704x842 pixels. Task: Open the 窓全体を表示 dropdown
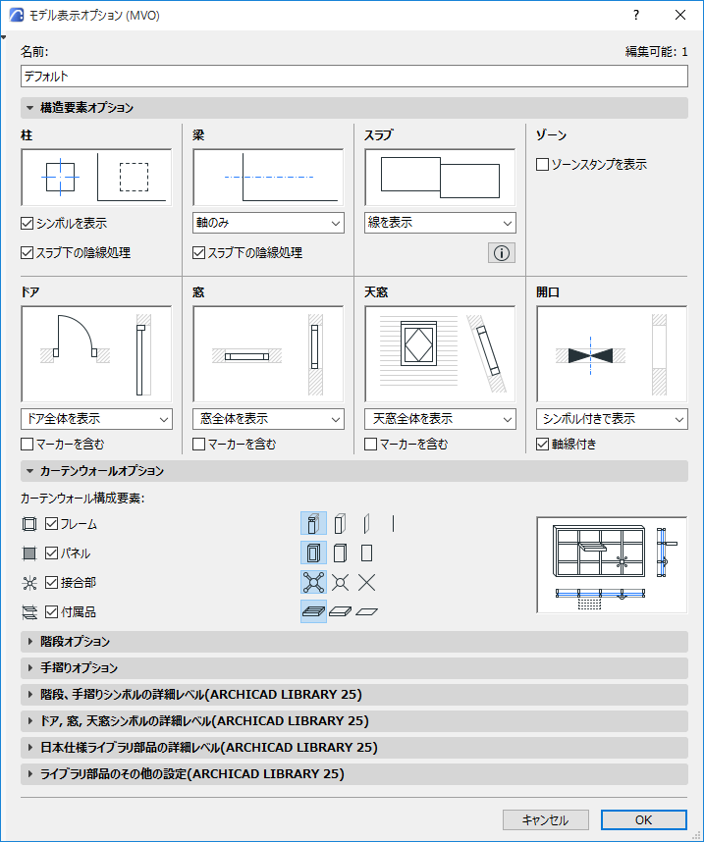click(x=268, y=419)
